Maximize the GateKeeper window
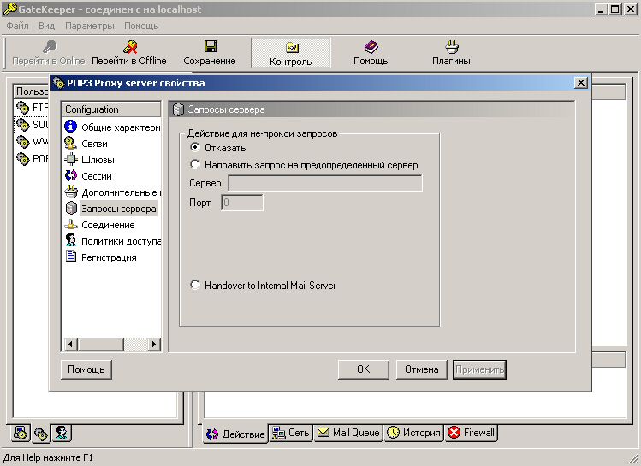641x466 pixels. 615,9
